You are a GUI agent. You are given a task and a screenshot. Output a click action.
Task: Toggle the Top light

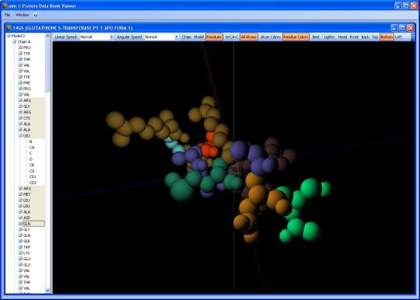click(375, 37)
